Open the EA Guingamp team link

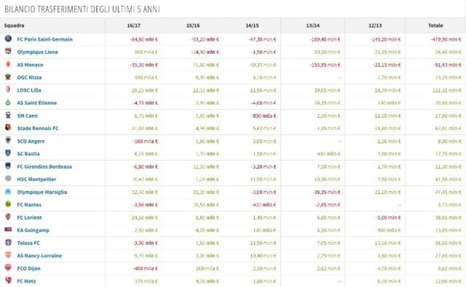[x=33, y=230]
